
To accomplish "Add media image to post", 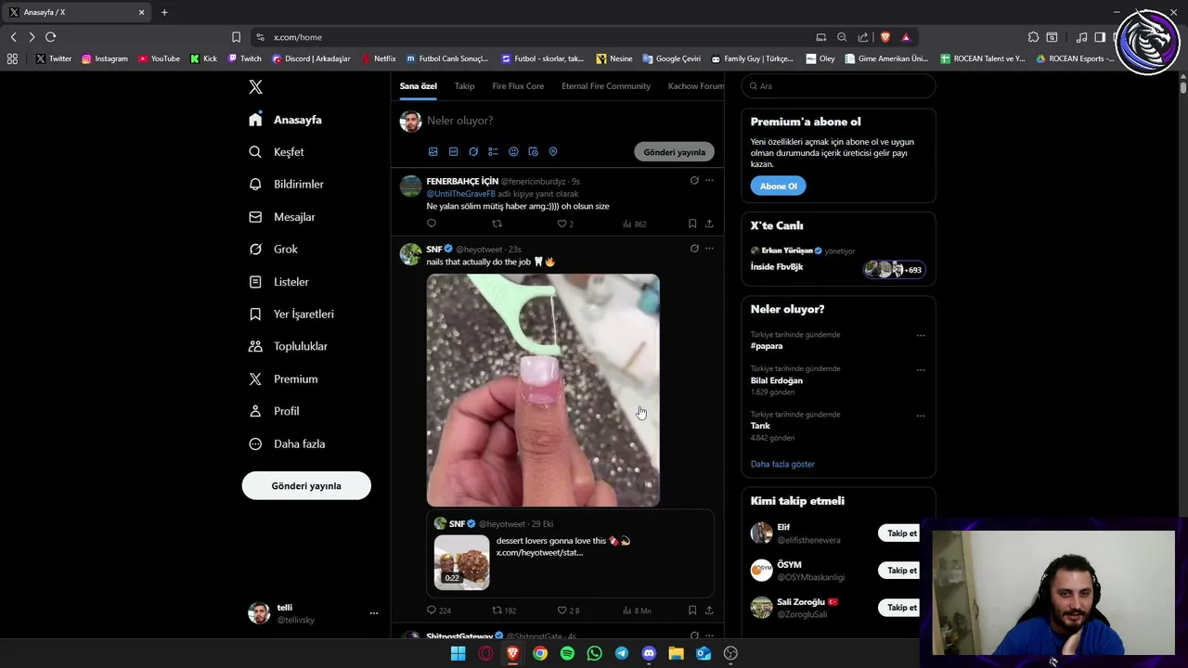I will pos(433,151).
